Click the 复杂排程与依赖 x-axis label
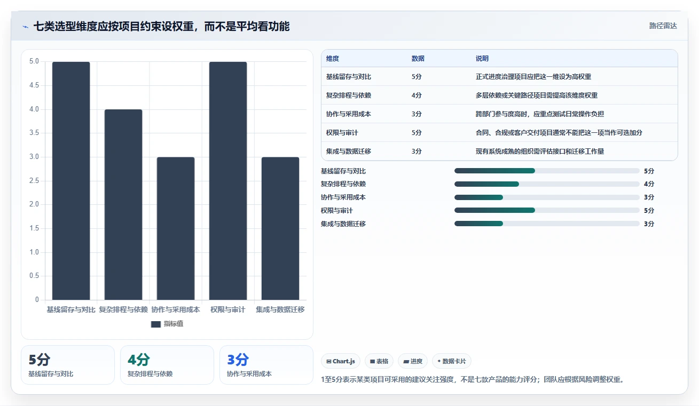Image resolution: width=699 pixels, height=406 pixels. coord(123,310)
